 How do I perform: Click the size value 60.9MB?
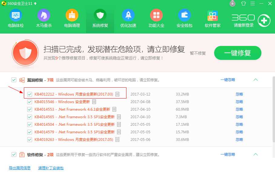tap(182, 109)
